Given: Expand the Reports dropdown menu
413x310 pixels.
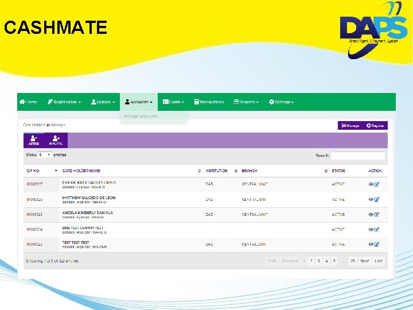Looking at the screenshot, I should pyautogui.click(x=246, y=102).
